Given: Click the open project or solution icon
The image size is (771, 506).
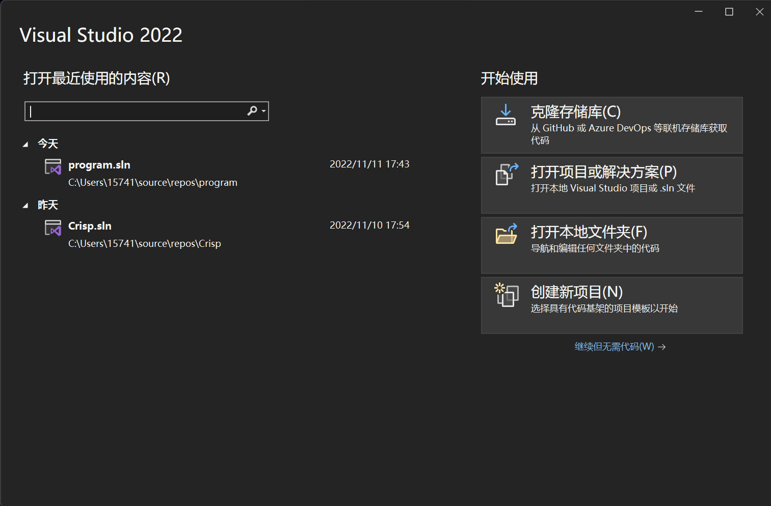Looking at the screenshot, I should (x=507, y=174).
